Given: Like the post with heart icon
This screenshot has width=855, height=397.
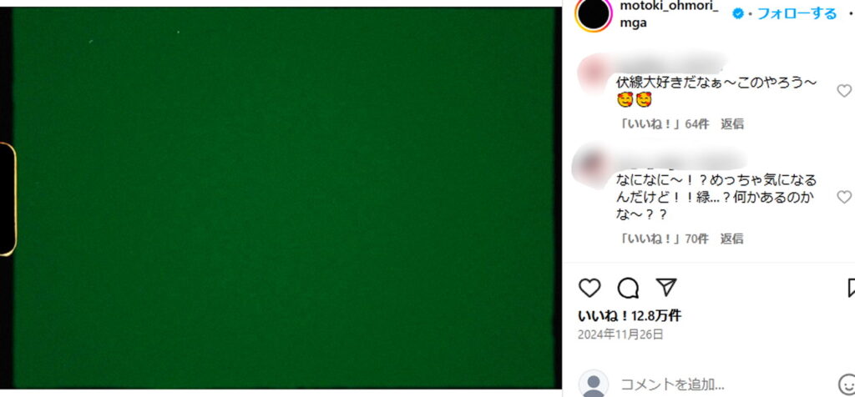Looking at the screenshot, I should [x=589, y=288].
